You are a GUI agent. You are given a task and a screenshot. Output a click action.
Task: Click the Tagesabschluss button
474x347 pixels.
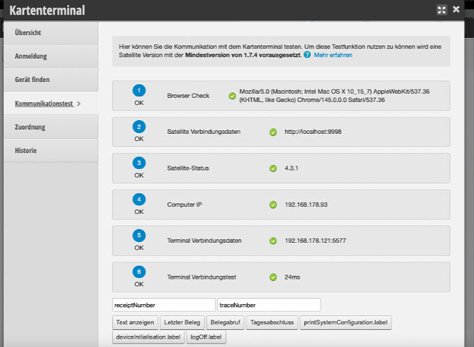(273, 321)
